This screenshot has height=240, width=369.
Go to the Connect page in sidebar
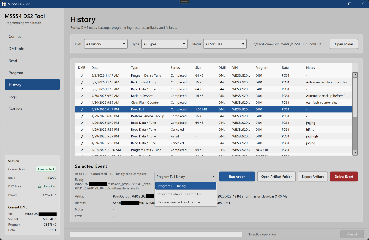click(32, 37)
